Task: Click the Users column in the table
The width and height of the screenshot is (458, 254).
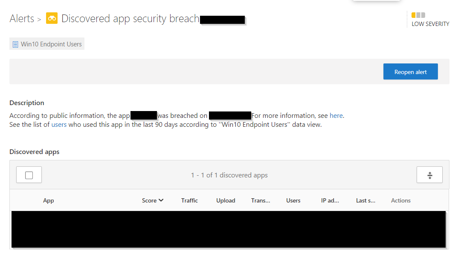Action: [x=293, y=200]
